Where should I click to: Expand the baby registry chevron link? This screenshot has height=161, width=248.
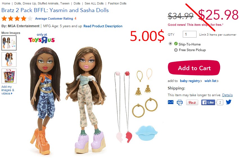point(191,81)
